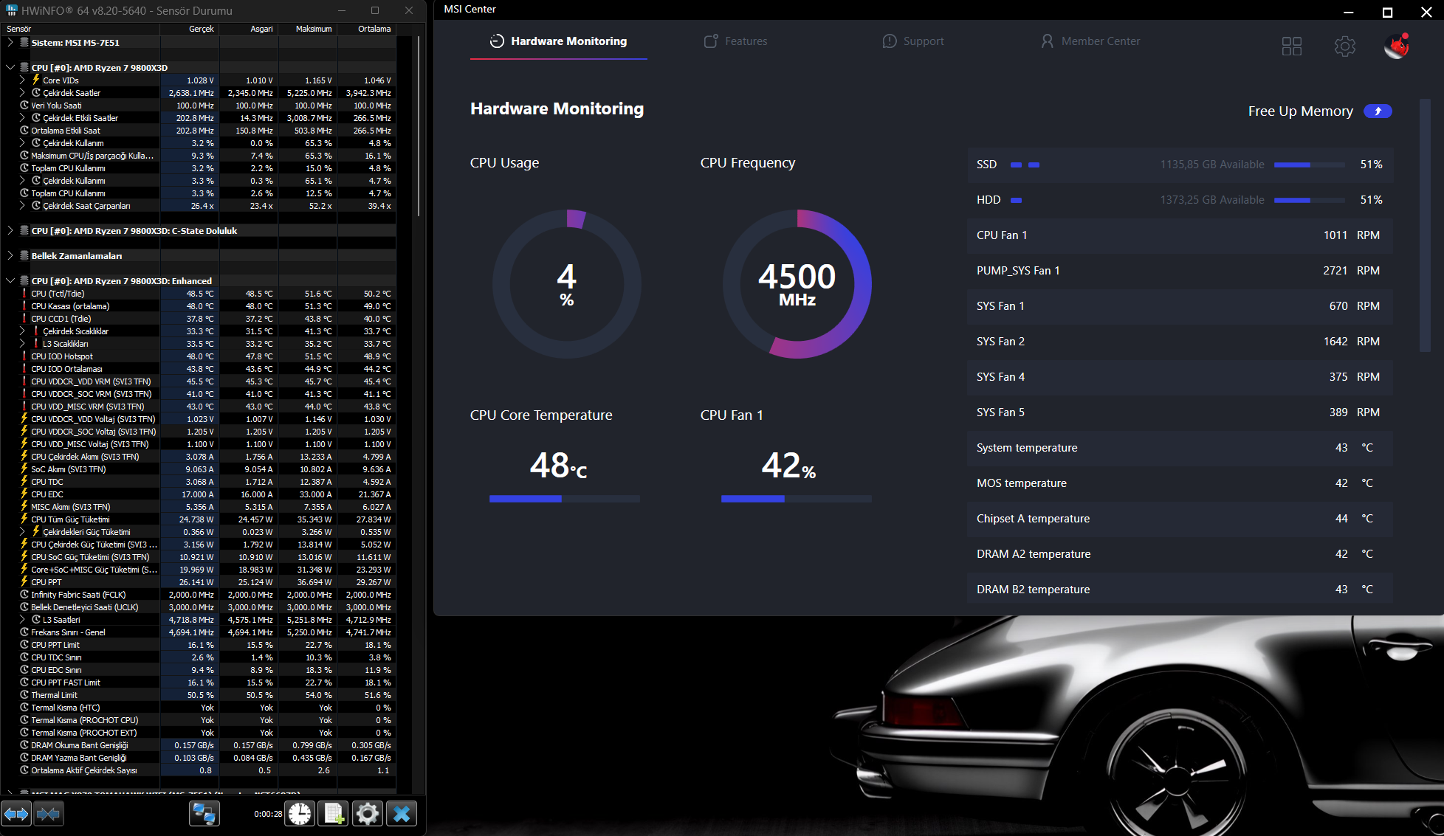Click the Asgari column header
This screenshot has height=836, width=1444.
249,29
